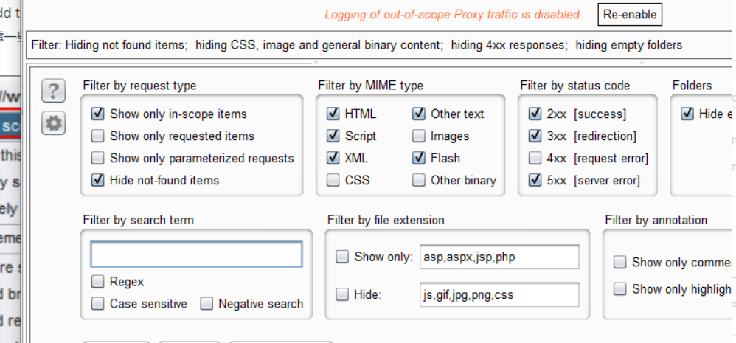This screenshot has width=736, height=343.
Task: Turn on Negative search
Action: coord(206,304)
